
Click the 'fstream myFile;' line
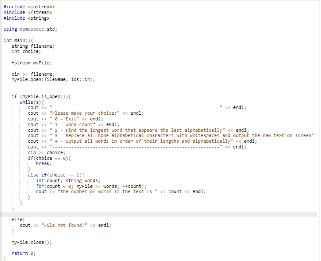32,63
